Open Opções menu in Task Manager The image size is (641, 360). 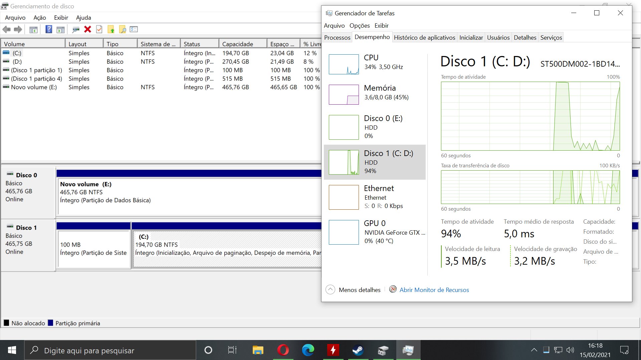click(x=360, y=26)
